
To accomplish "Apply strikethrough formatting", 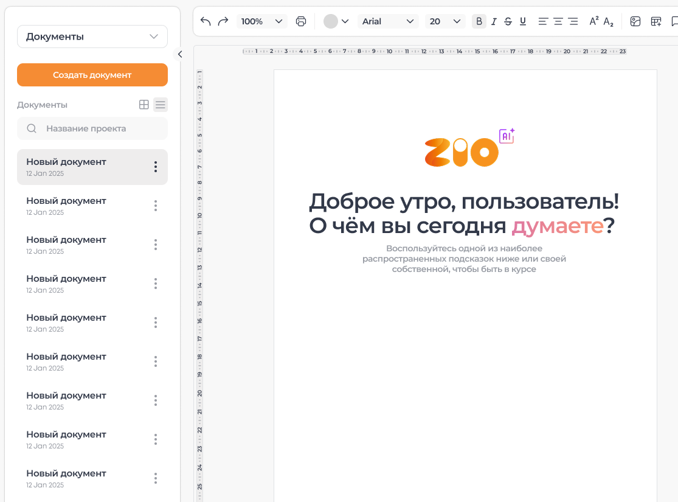I will coord(508,21).
